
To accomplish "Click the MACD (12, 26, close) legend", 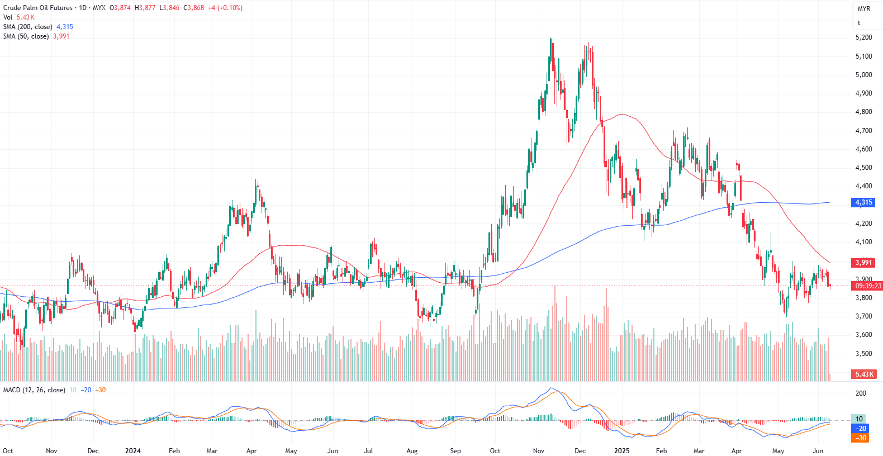I will [34, 390].
